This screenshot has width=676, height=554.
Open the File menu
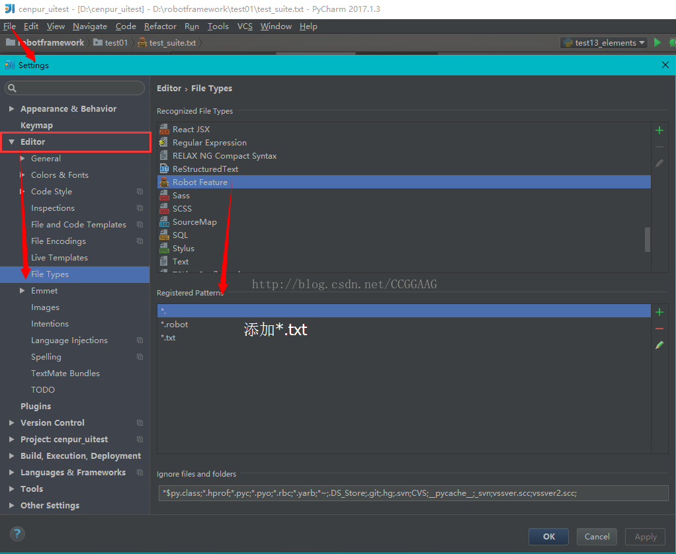point(9,26)
